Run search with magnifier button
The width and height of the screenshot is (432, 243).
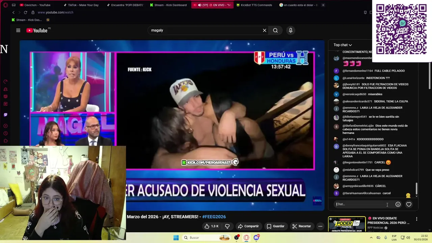tap(275, 30)
